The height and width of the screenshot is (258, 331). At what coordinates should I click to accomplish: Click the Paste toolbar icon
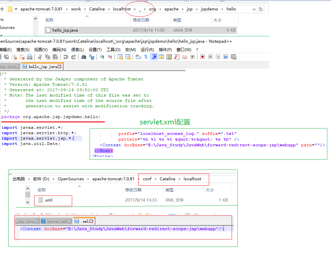pyautogui.click(x=55, y=57)
